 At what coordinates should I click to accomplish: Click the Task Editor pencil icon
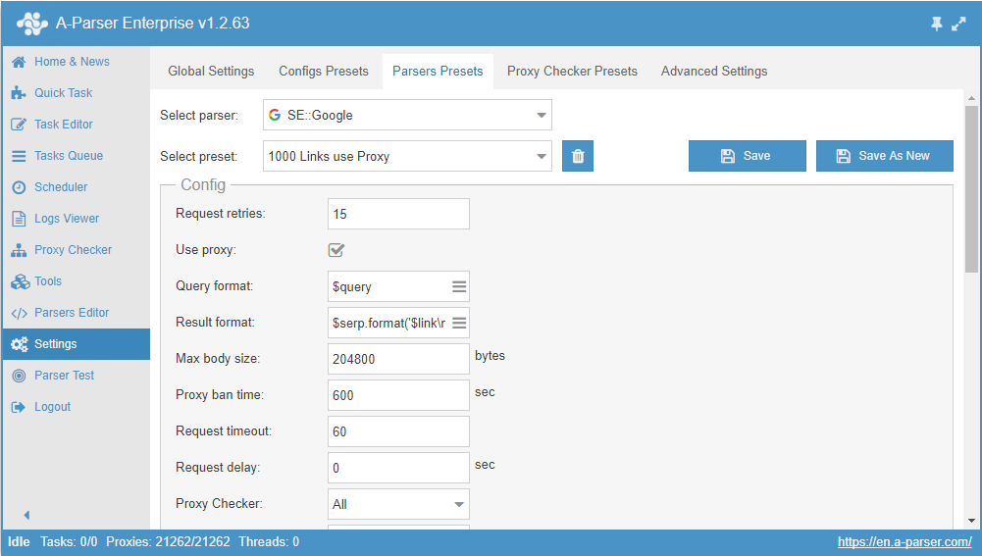click(x=19, y=125)
